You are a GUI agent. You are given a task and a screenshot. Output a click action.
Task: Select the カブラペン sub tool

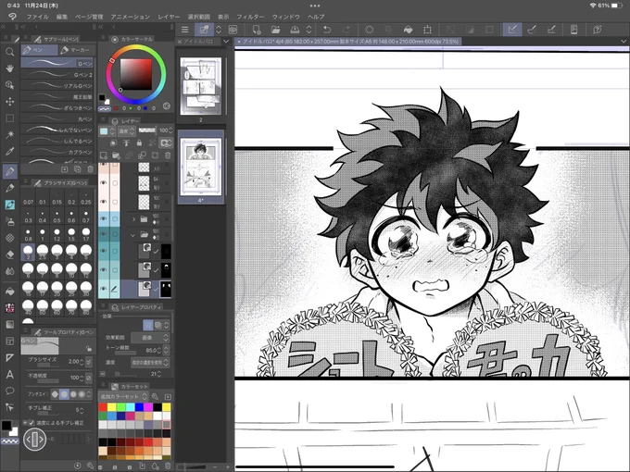point(57,152)
